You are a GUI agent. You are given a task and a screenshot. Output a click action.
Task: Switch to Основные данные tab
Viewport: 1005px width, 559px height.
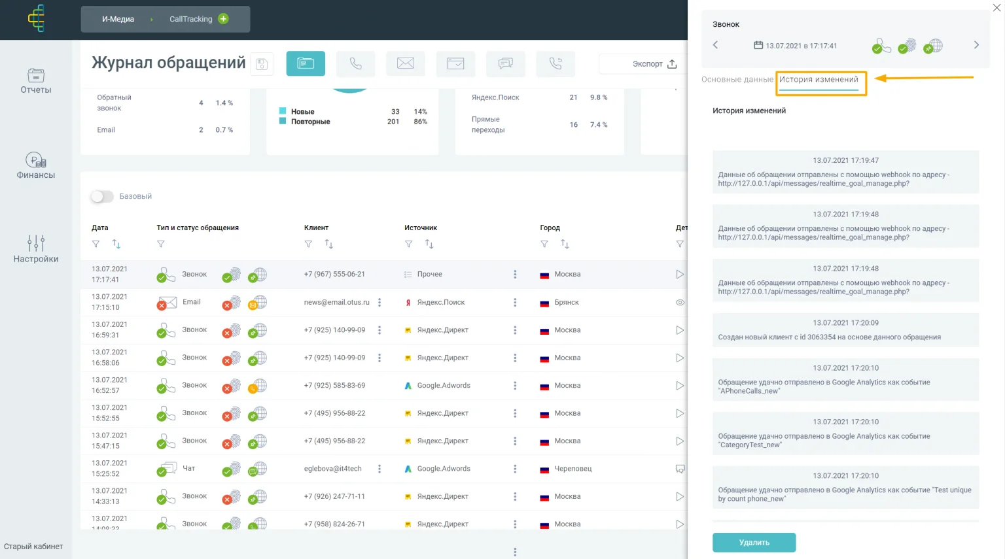pyautogui.click(x=737, y=79)
